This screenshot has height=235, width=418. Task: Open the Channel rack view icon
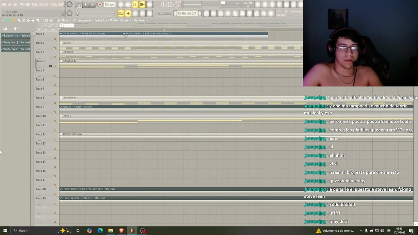click(x=221, y=13)
